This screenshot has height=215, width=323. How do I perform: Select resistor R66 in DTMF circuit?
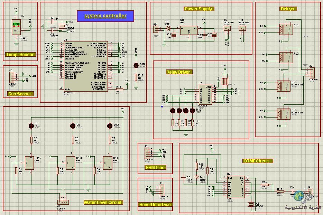click(x=197, y=166)
